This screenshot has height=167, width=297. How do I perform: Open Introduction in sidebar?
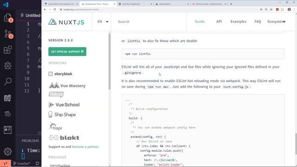point(60,165)
